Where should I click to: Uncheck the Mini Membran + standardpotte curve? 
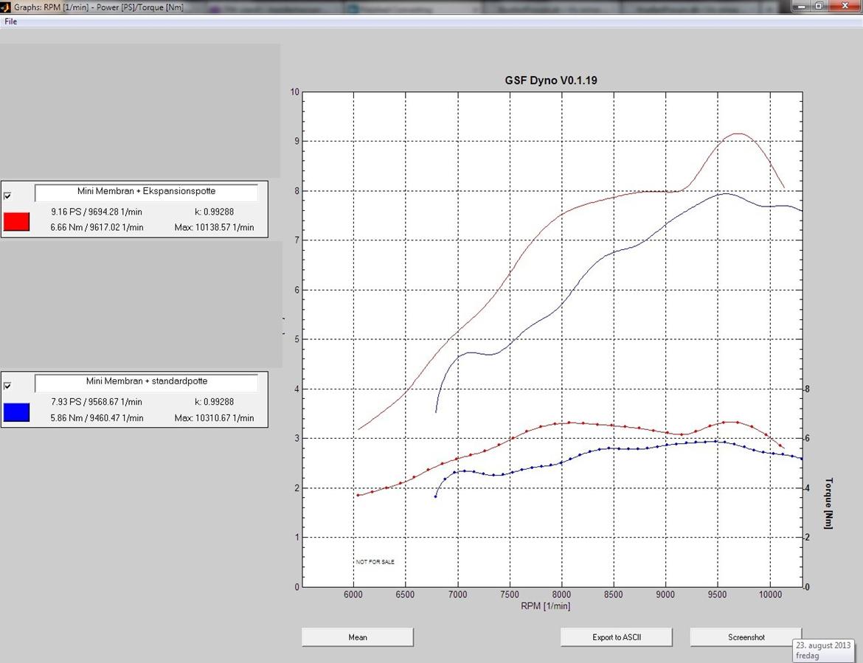[x=8, y=386]
